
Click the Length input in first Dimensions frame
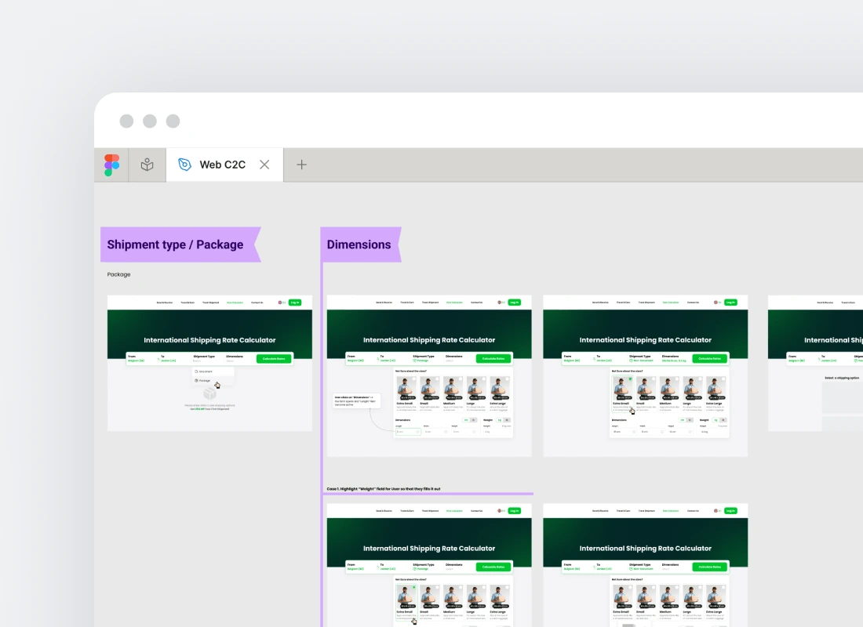(x=407, y=431)
